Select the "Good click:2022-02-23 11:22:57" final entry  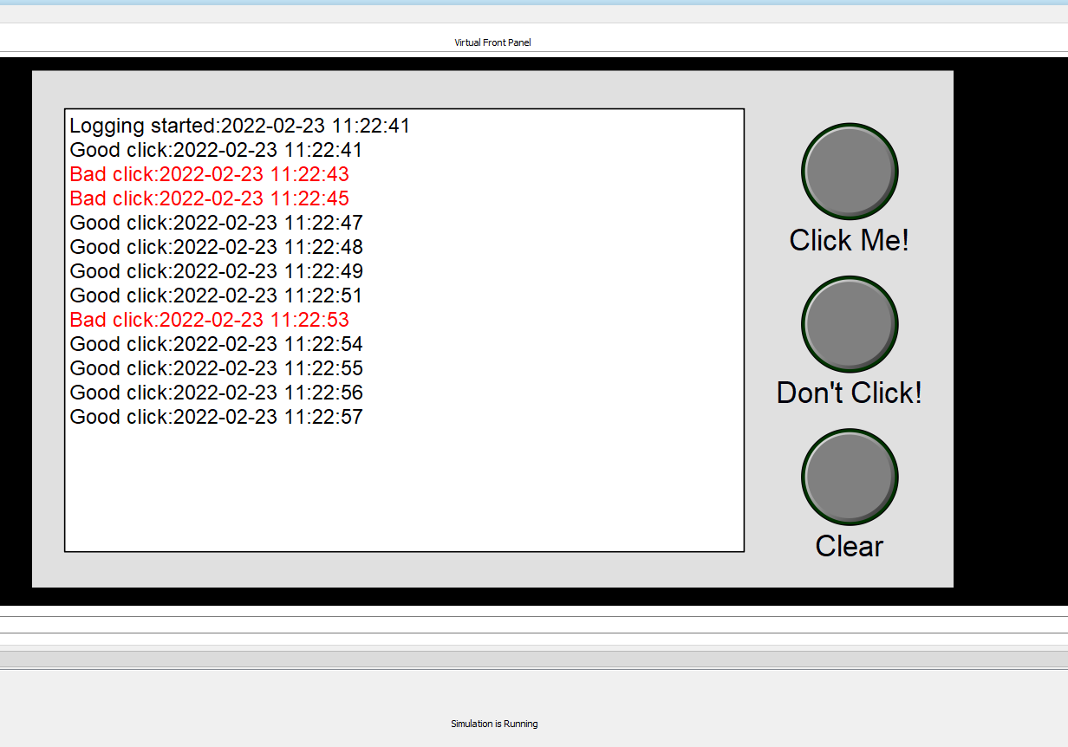coord(216,417)
